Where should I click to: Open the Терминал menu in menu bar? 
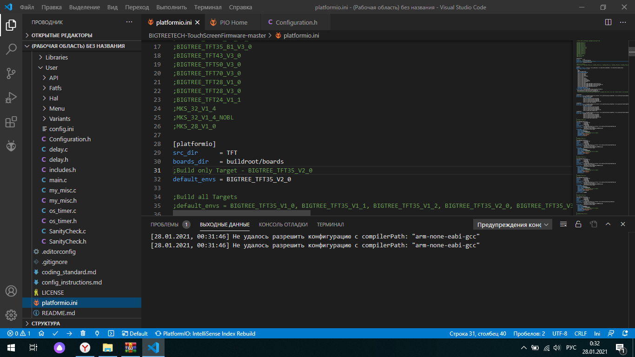pos(208,7)
